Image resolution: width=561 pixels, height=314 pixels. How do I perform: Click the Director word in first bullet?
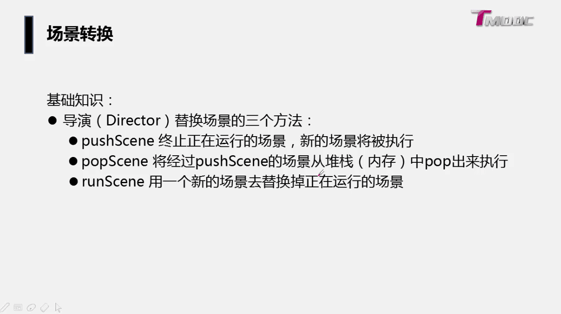coord(133,121)
